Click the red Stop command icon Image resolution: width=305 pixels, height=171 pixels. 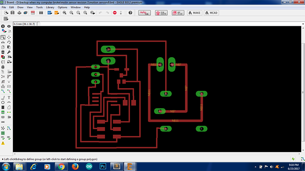point(115,13)
